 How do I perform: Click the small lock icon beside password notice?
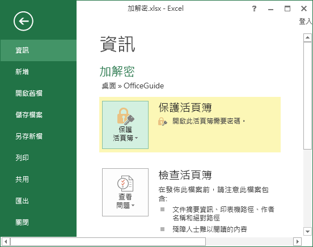163,121
